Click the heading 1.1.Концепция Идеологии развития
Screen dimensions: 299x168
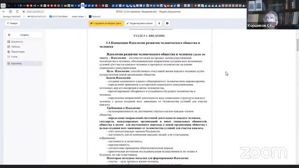(x=149, y=45)
